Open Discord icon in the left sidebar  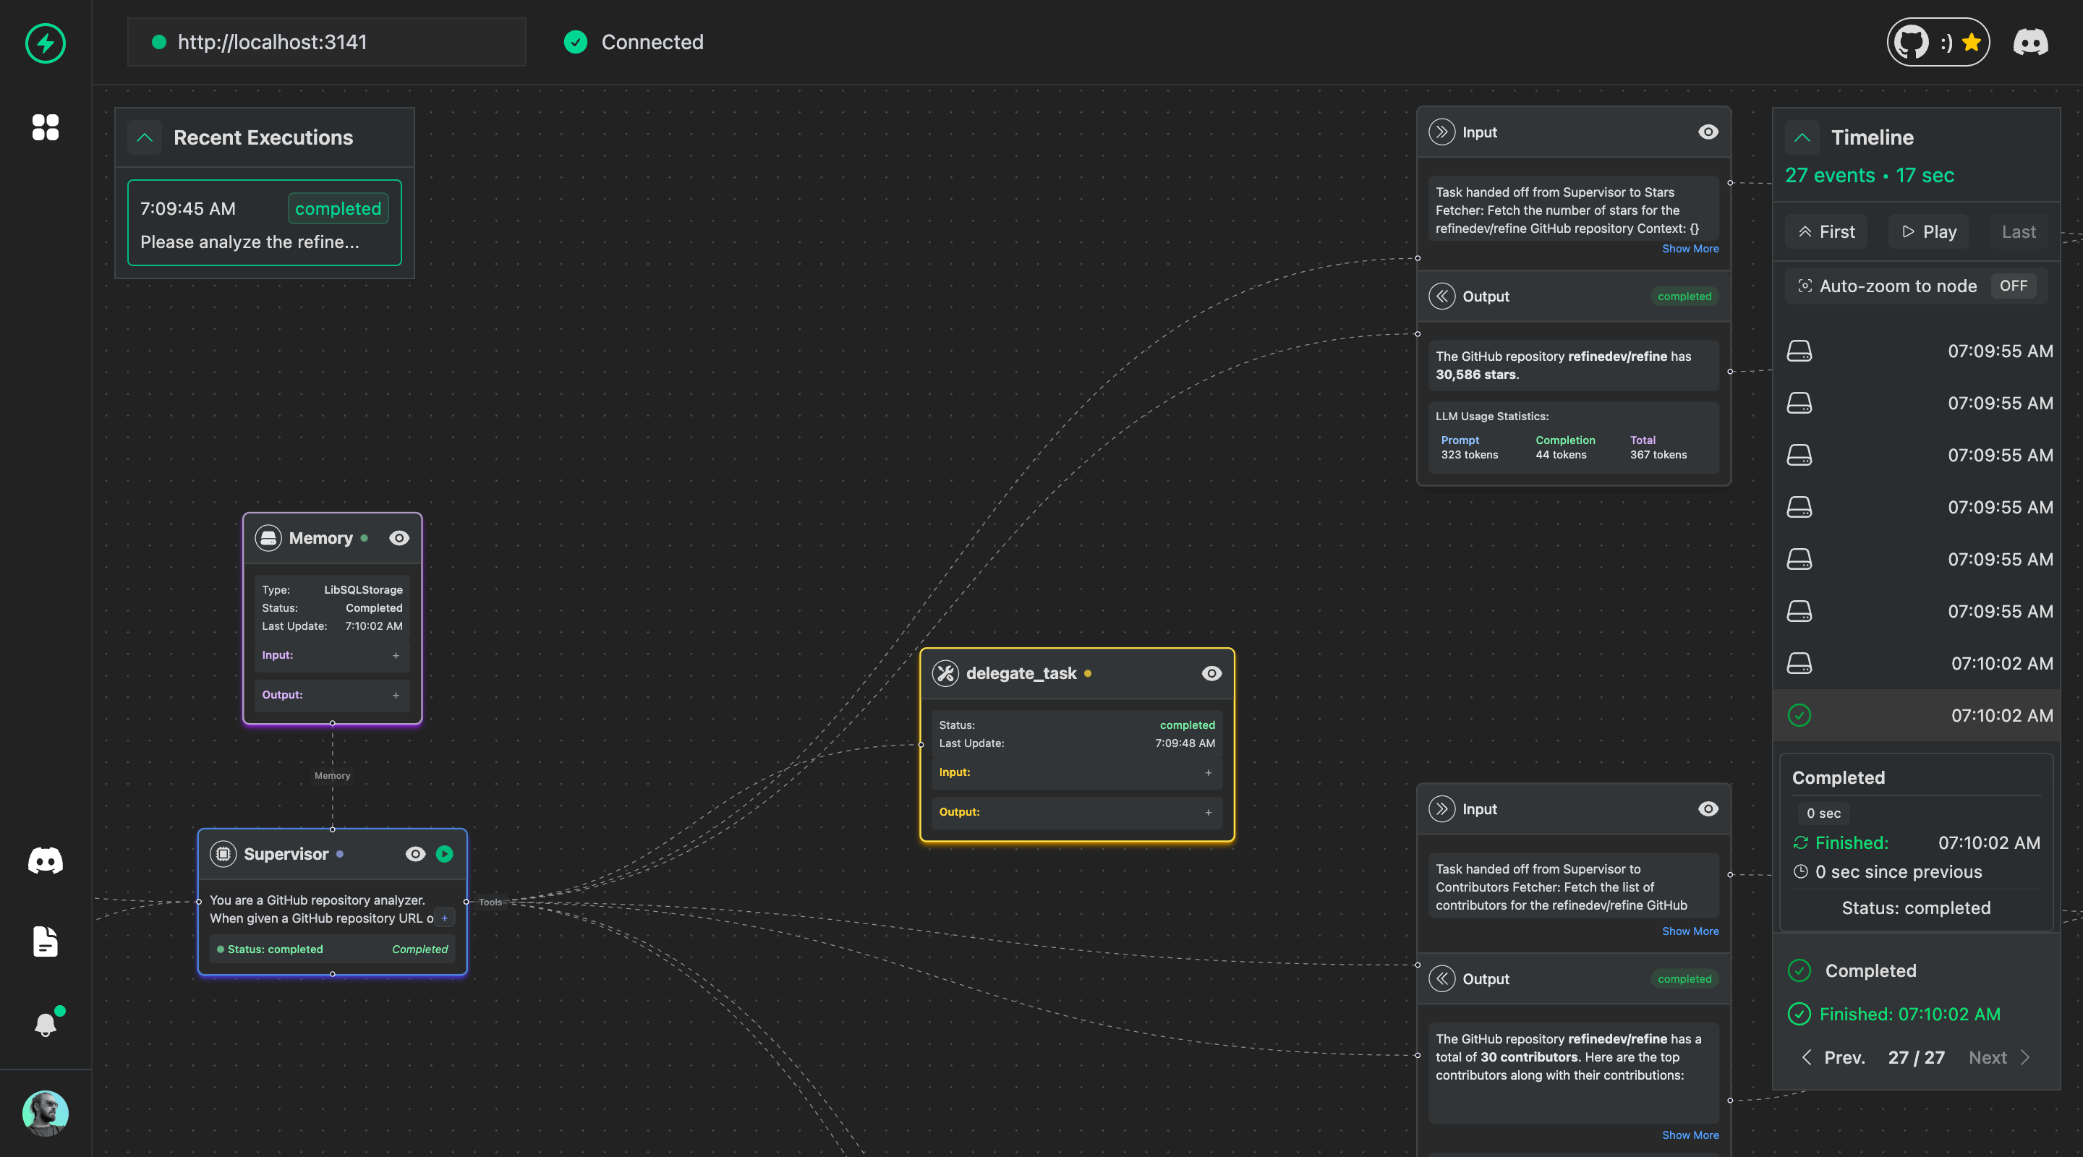[x=46, y=861]
